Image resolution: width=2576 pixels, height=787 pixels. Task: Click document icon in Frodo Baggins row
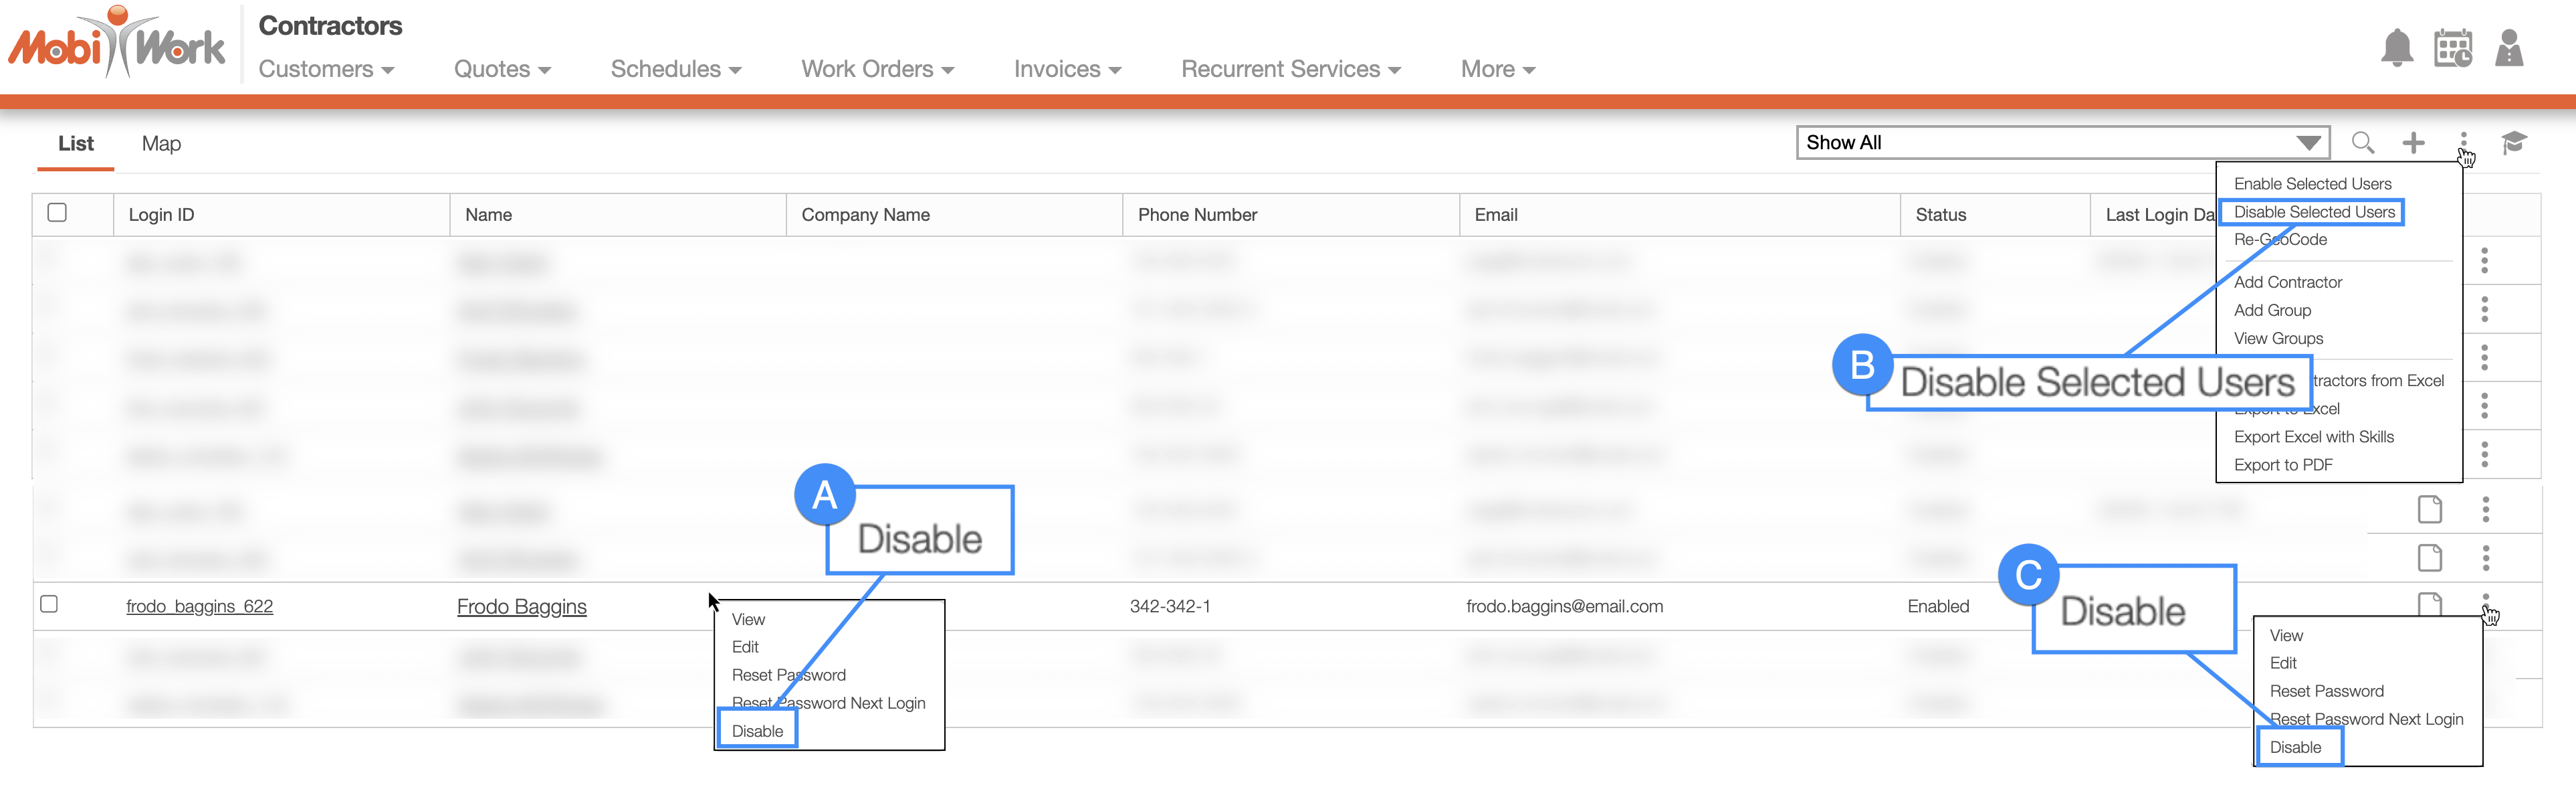(2429, 604)
